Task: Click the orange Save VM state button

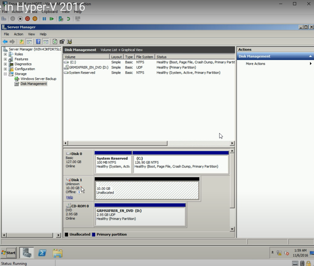Action: pyautogui.click(x=35, y=19)
